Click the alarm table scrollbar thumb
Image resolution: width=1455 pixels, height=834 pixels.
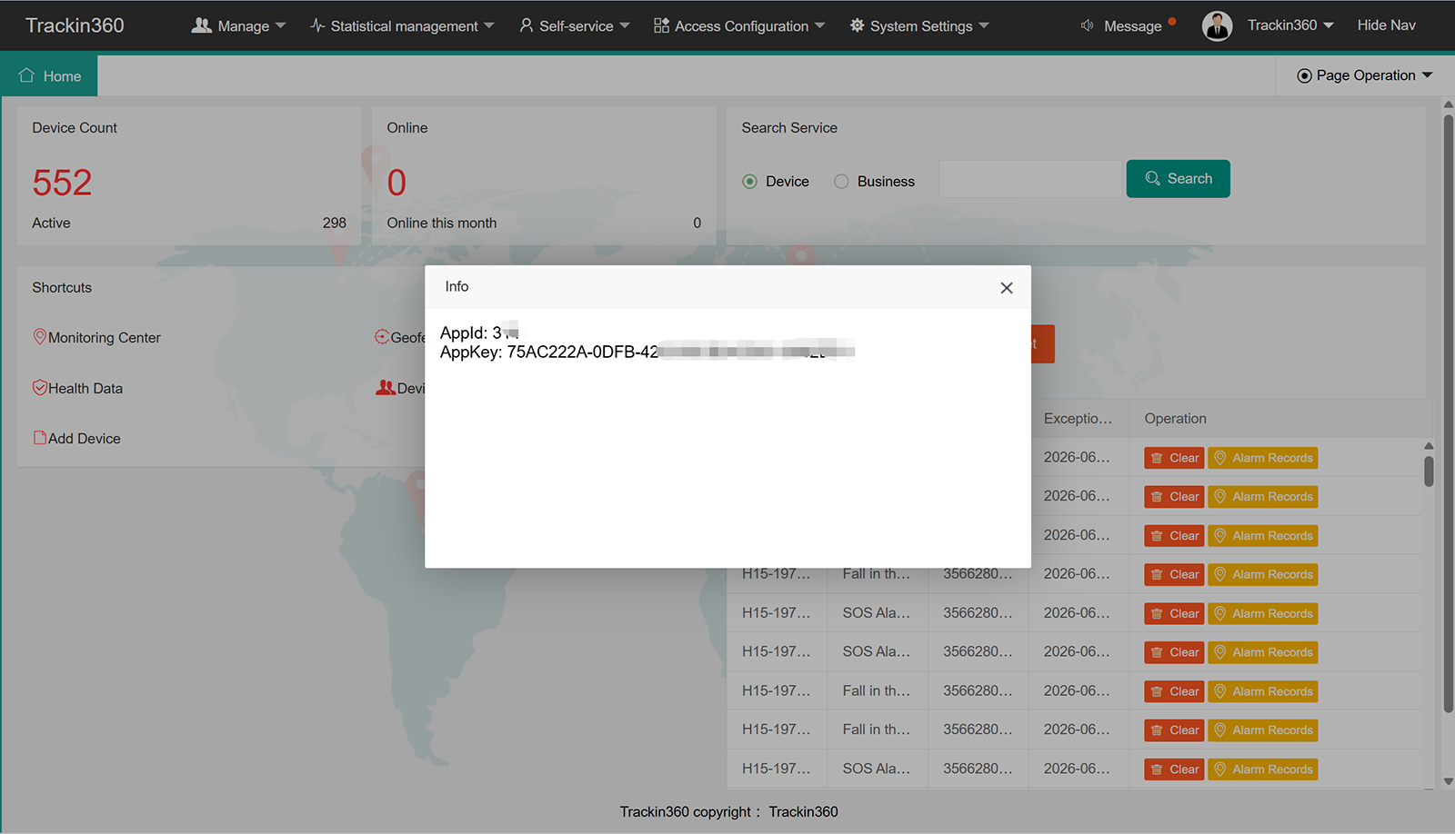click(1429, 471)
